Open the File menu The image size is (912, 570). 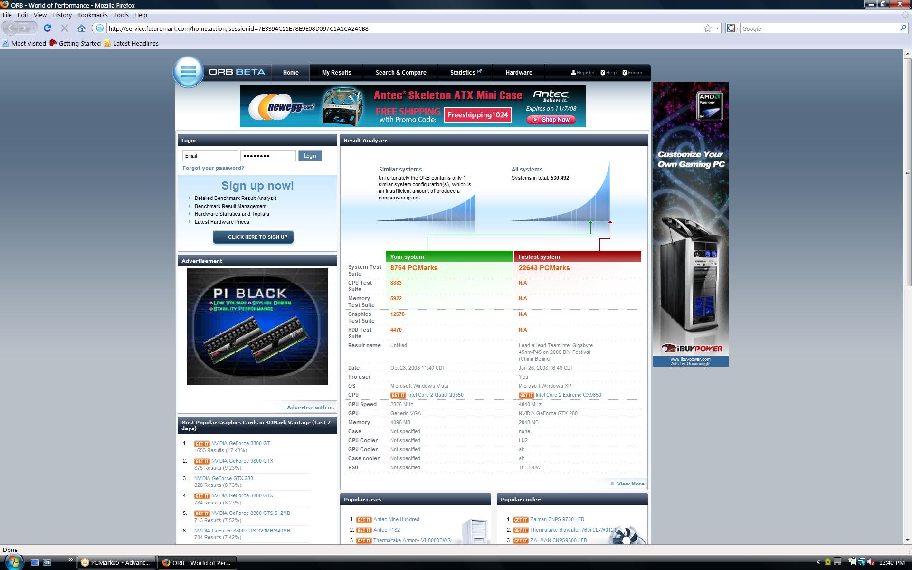coord(7,15)
